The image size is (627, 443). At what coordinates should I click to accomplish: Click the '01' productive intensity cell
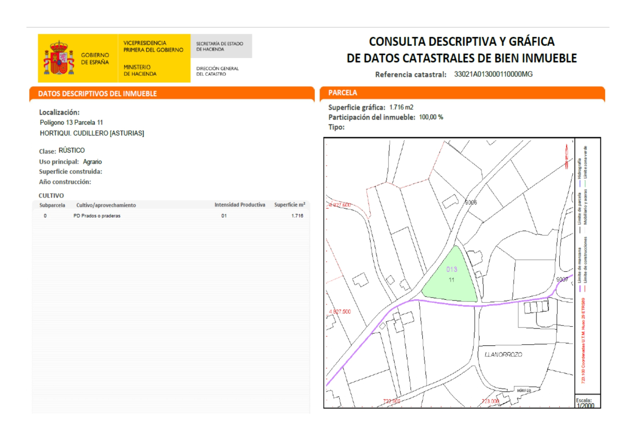coord(224,216)
